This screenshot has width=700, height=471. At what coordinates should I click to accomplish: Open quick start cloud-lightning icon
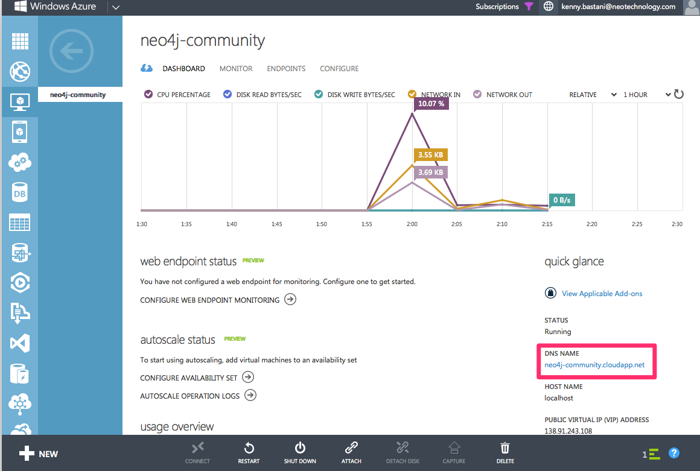[x=147, y=68]
